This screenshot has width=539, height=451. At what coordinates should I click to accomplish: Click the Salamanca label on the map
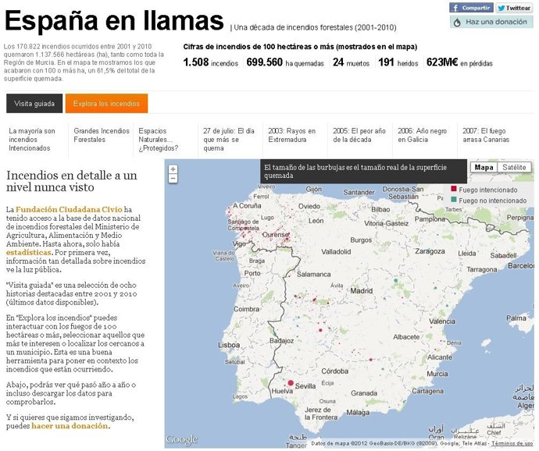(314, 275)
